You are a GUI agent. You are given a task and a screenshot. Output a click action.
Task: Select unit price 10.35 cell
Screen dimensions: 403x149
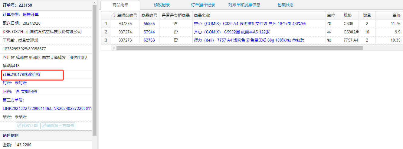(389, 40)
